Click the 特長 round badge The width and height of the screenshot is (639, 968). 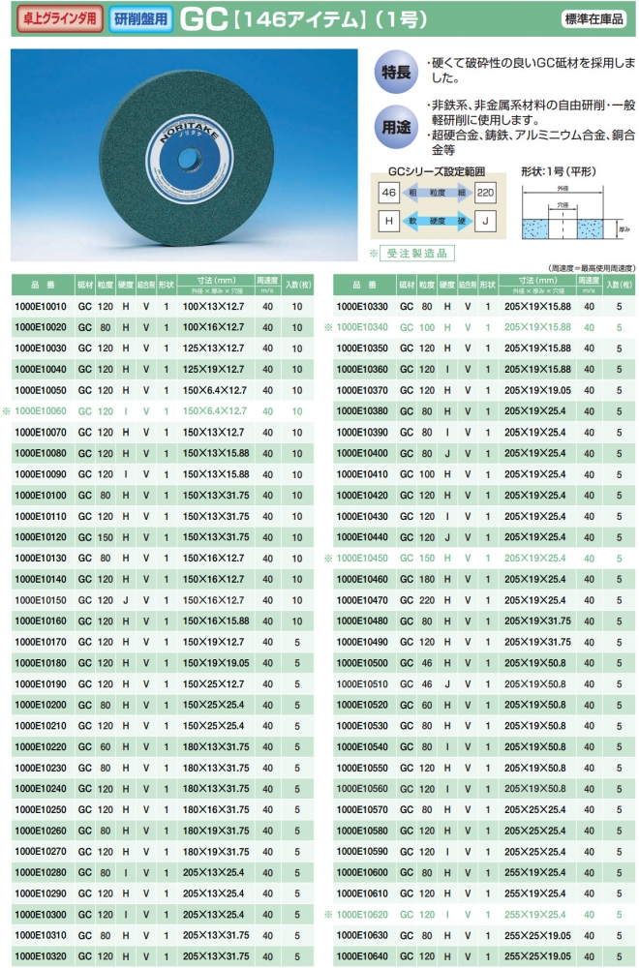[x=396, y=72]
